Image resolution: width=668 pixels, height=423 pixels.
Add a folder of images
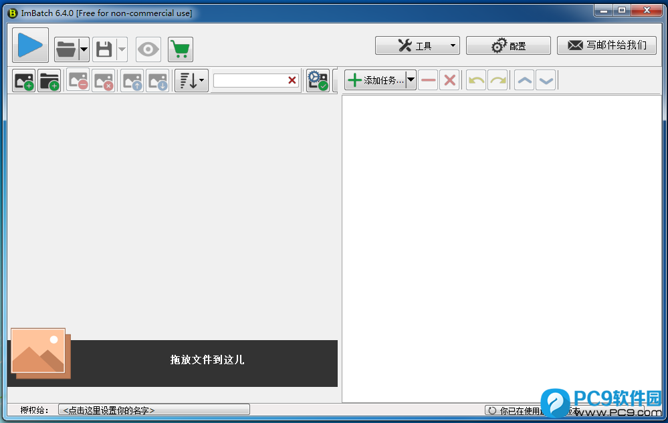coord(49,80)
